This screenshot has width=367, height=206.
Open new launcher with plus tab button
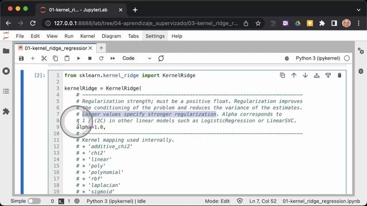(101, 48)
